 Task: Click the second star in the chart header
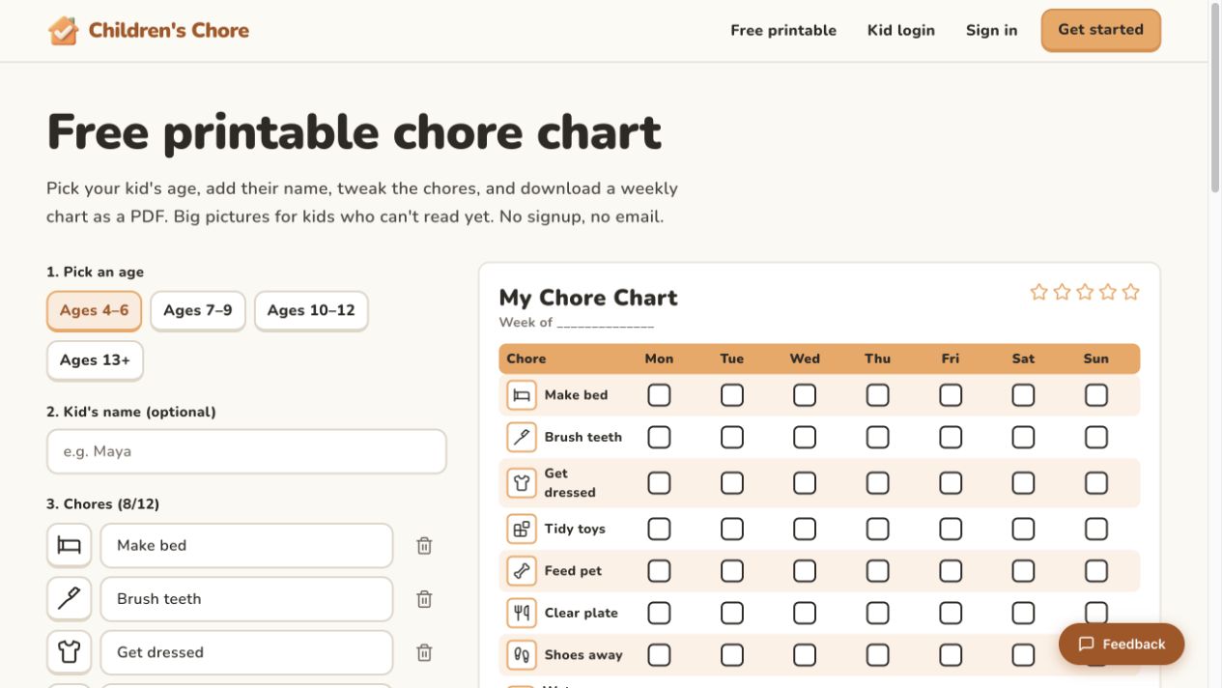(1062, 292)
